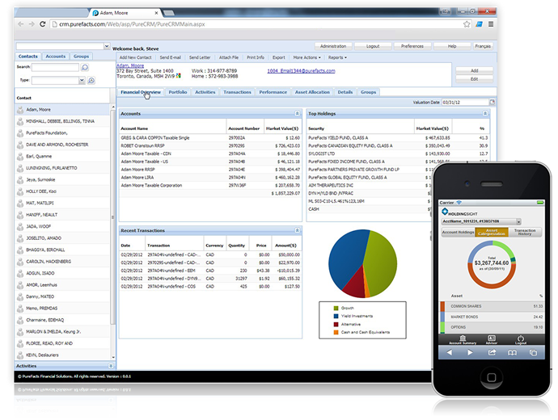The width and height of the screenshot is (558, 420).
Task: Expand the Activities section in sidebar
Action: click(111, 366)
